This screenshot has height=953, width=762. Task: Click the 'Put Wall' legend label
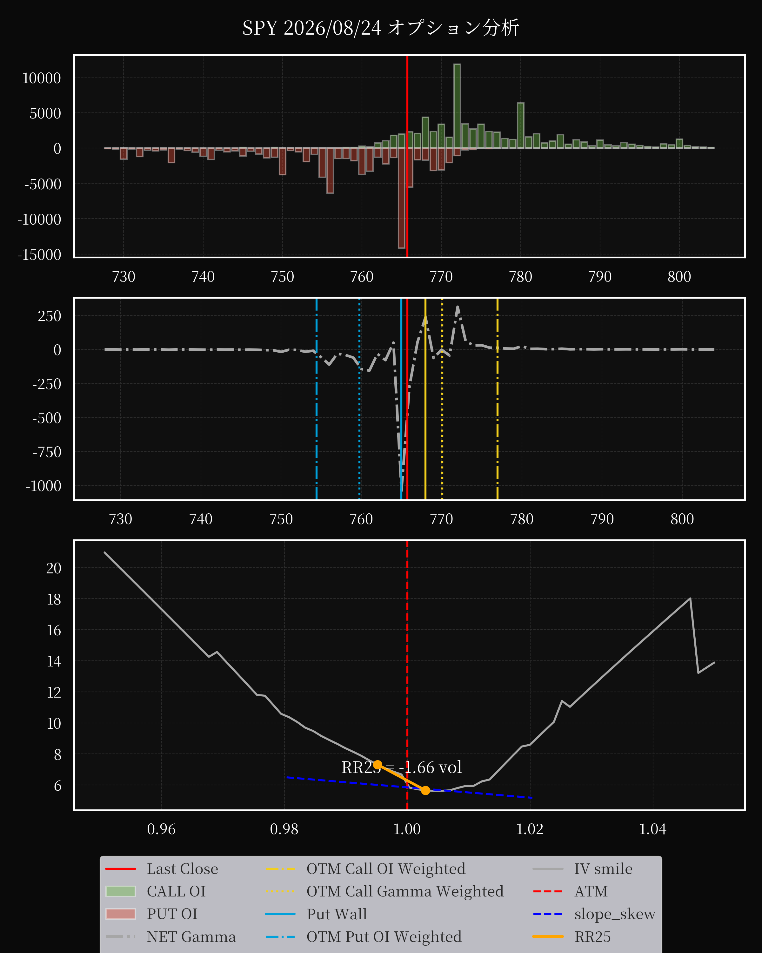(x=337, y=914)
